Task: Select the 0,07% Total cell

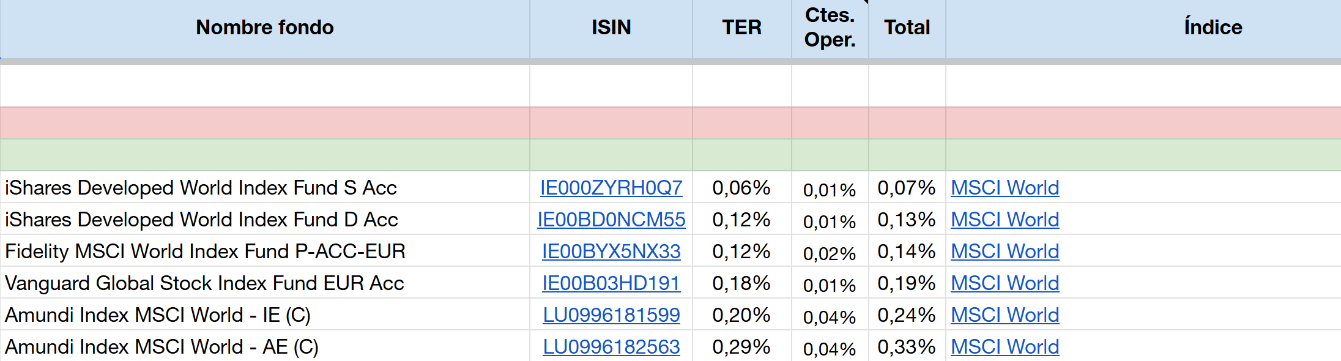Action: [907, 188]
